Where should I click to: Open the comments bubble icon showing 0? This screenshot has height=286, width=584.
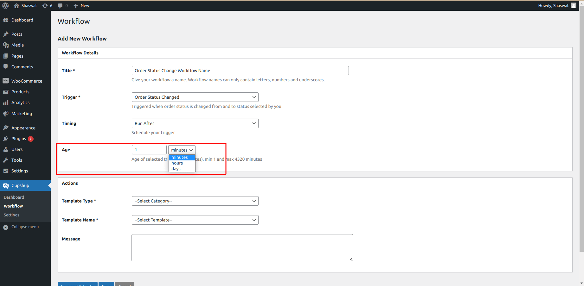coord(60,6)
